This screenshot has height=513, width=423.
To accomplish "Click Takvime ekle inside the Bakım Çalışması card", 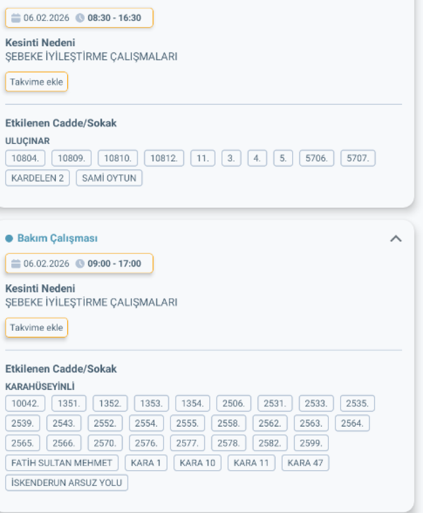I will pos(36,327).
